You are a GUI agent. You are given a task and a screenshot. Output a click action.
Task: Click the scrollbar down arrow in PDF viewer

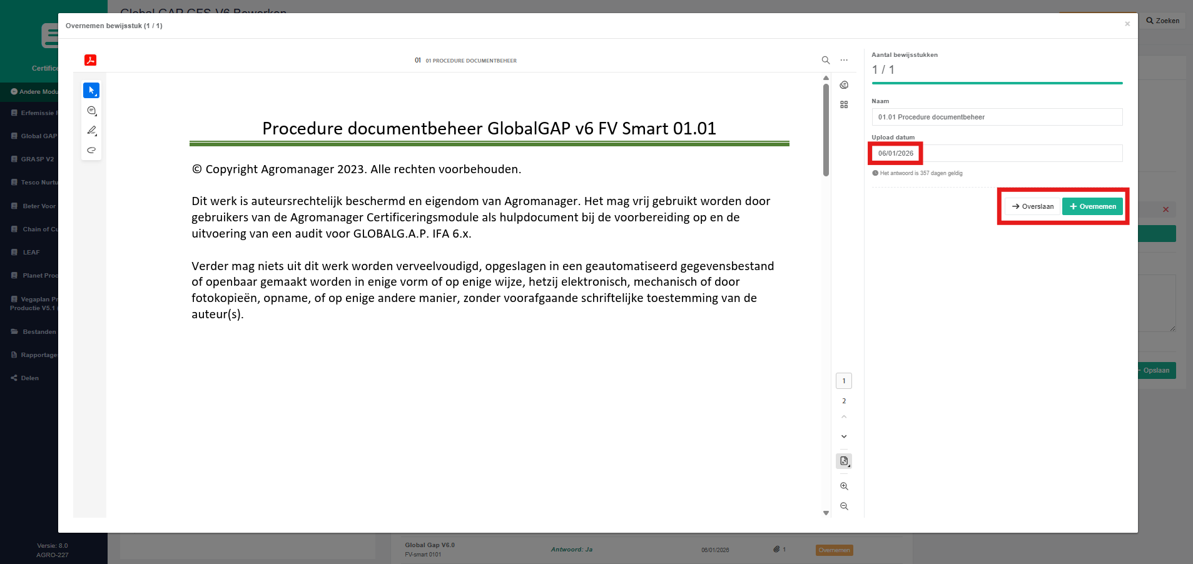[x=826, y=513]
